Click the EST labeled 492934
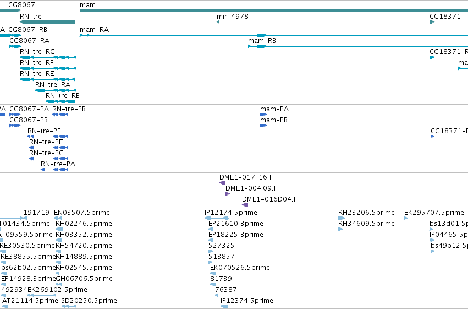The image size is (468, 309). pyautogui.click(x=14, y=290)
